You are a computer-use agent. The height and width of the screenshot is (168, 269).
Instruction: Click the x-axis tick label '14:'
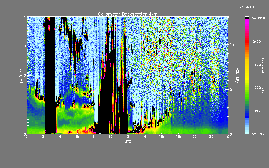pos(145,137)
